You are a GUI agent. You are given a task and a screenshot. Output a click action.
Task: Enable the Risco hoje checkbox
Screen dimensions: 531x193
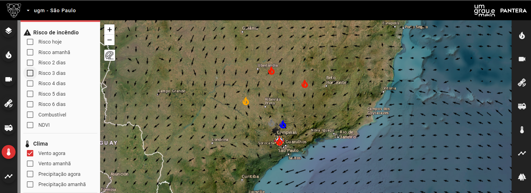pyautogui.click(x=30, y=42)
